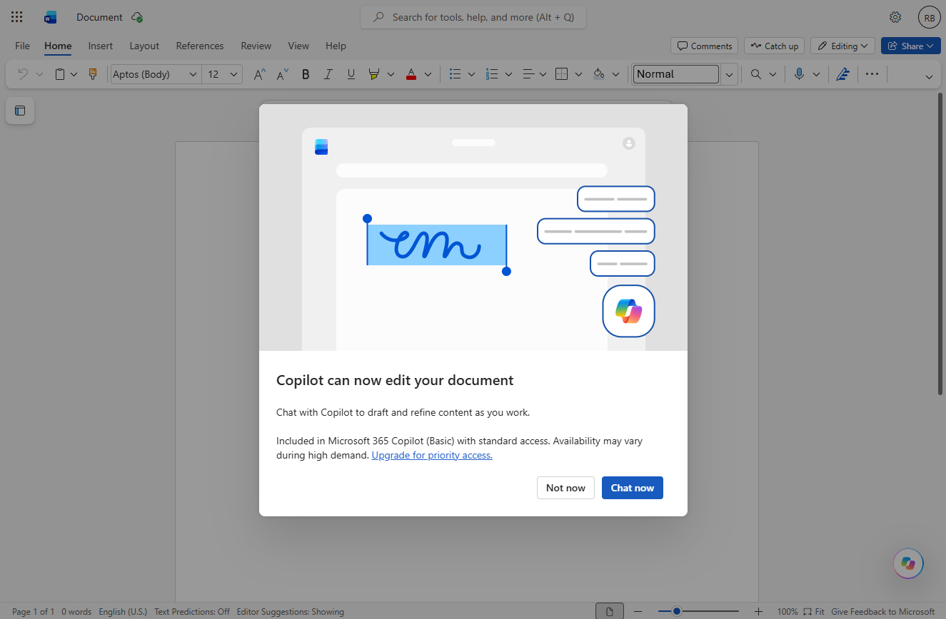946x619 pixels.
Task: Show more ribbon options (three dots)
Action: pyautogui.click(x=872, y=74)
